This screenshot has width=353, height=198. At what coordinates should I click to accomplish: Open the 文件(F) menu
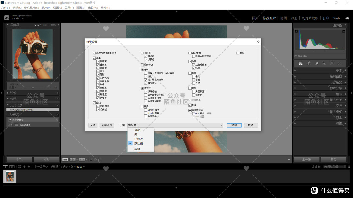pos(6,8)
